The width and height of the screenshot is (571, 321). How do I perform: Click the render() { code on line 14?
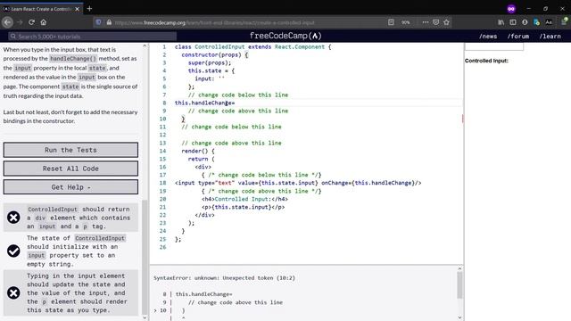(x=198, y=151)
